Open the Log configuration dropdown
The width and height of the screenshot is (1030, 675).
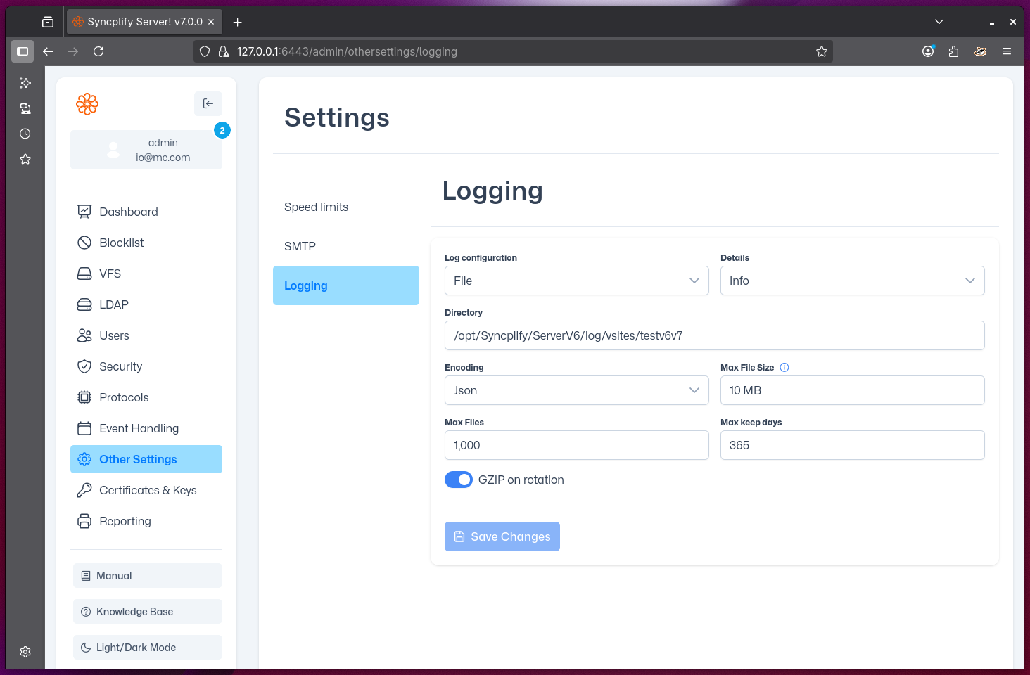coord(576,280)
